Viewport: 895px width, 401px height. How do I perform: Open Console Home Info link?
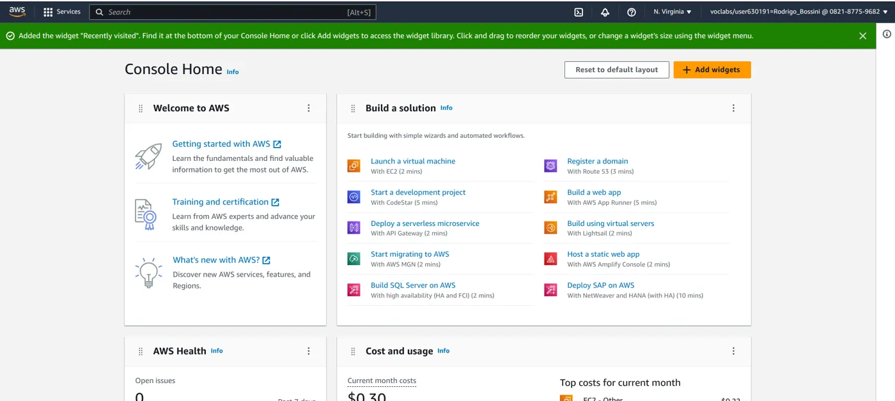[233, 72]
